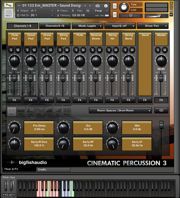Image resolution: width=180 pixels, height=198 pixels.
Task: Mute the Reverse Drone channel
Action: pos(100,50)
